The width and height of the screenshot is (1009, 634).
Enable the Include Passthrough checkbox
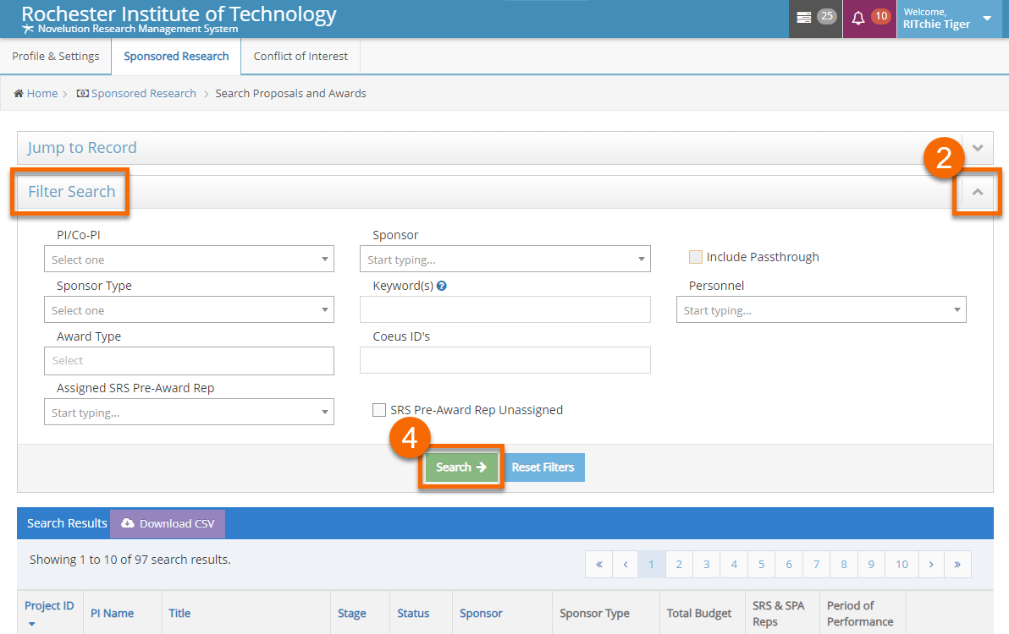(x=696, y=257)
